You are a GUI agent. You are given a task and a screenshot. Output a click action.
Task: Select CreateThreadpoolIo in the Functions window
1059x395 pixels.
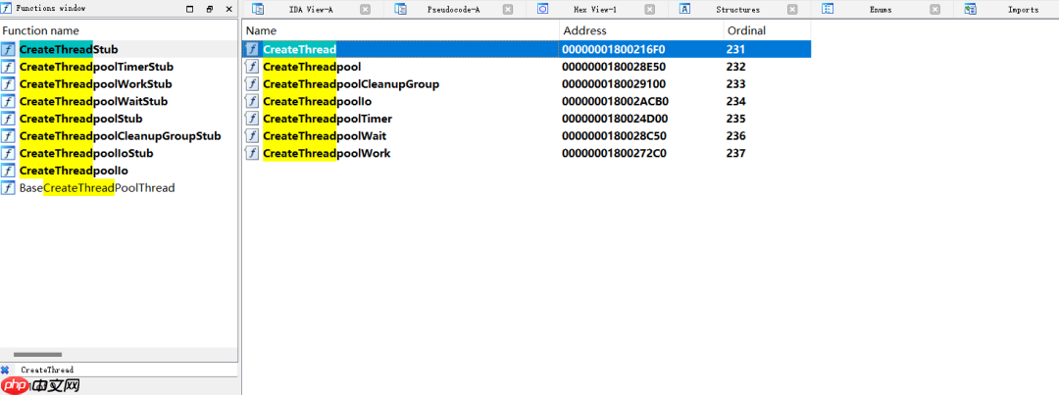click(74, 171)
